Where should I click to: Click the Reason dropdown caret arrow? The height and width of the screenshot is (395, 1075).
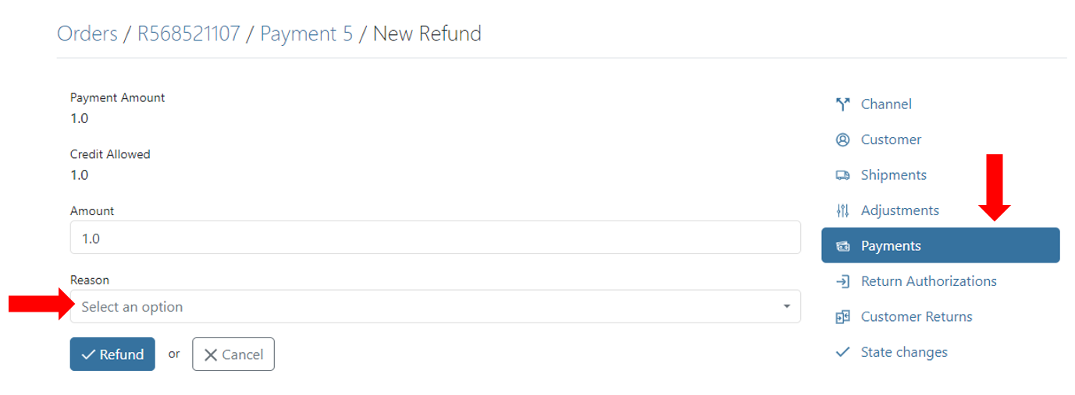tap(787, 307)
